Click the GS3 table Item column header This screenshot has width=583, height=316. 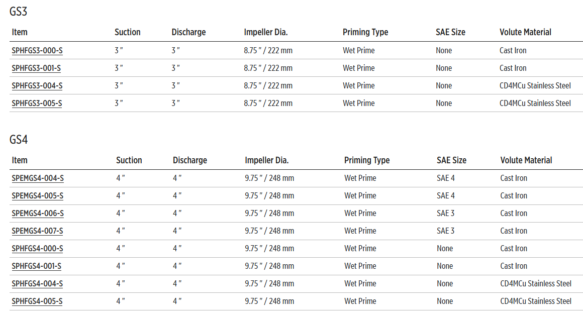coord(20,32)
